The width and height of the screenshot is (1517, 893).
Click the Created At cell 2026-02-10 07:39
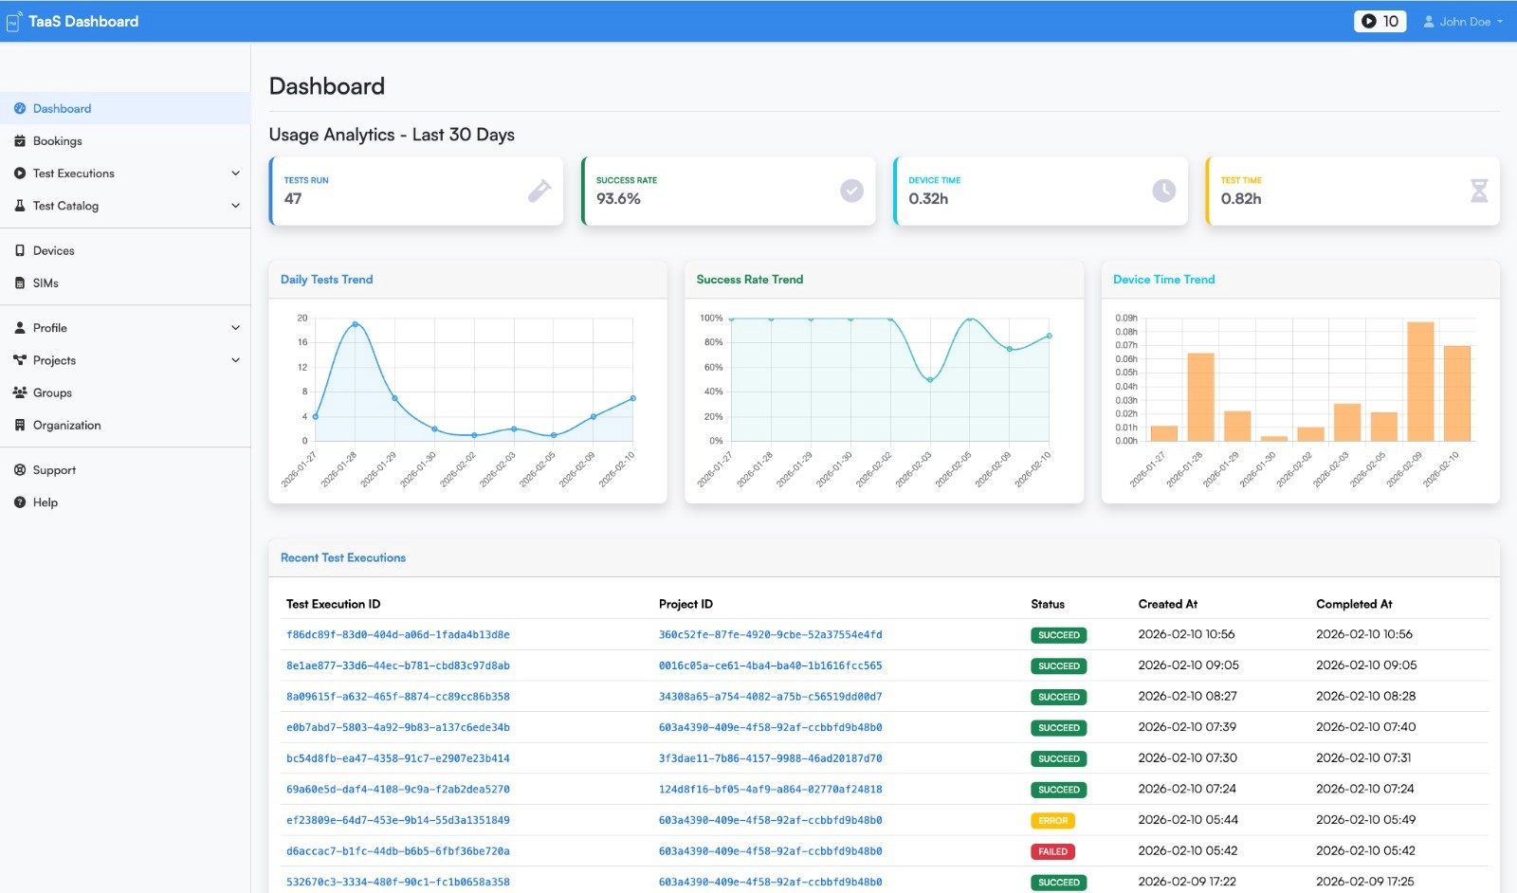(x=1187, y=727)
